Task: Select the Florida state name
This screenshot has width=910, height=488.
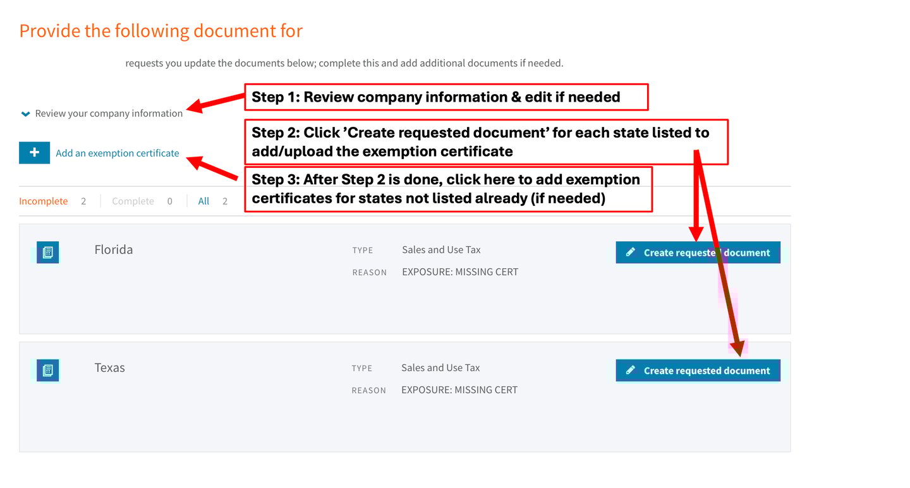Action: pos(114,249)
